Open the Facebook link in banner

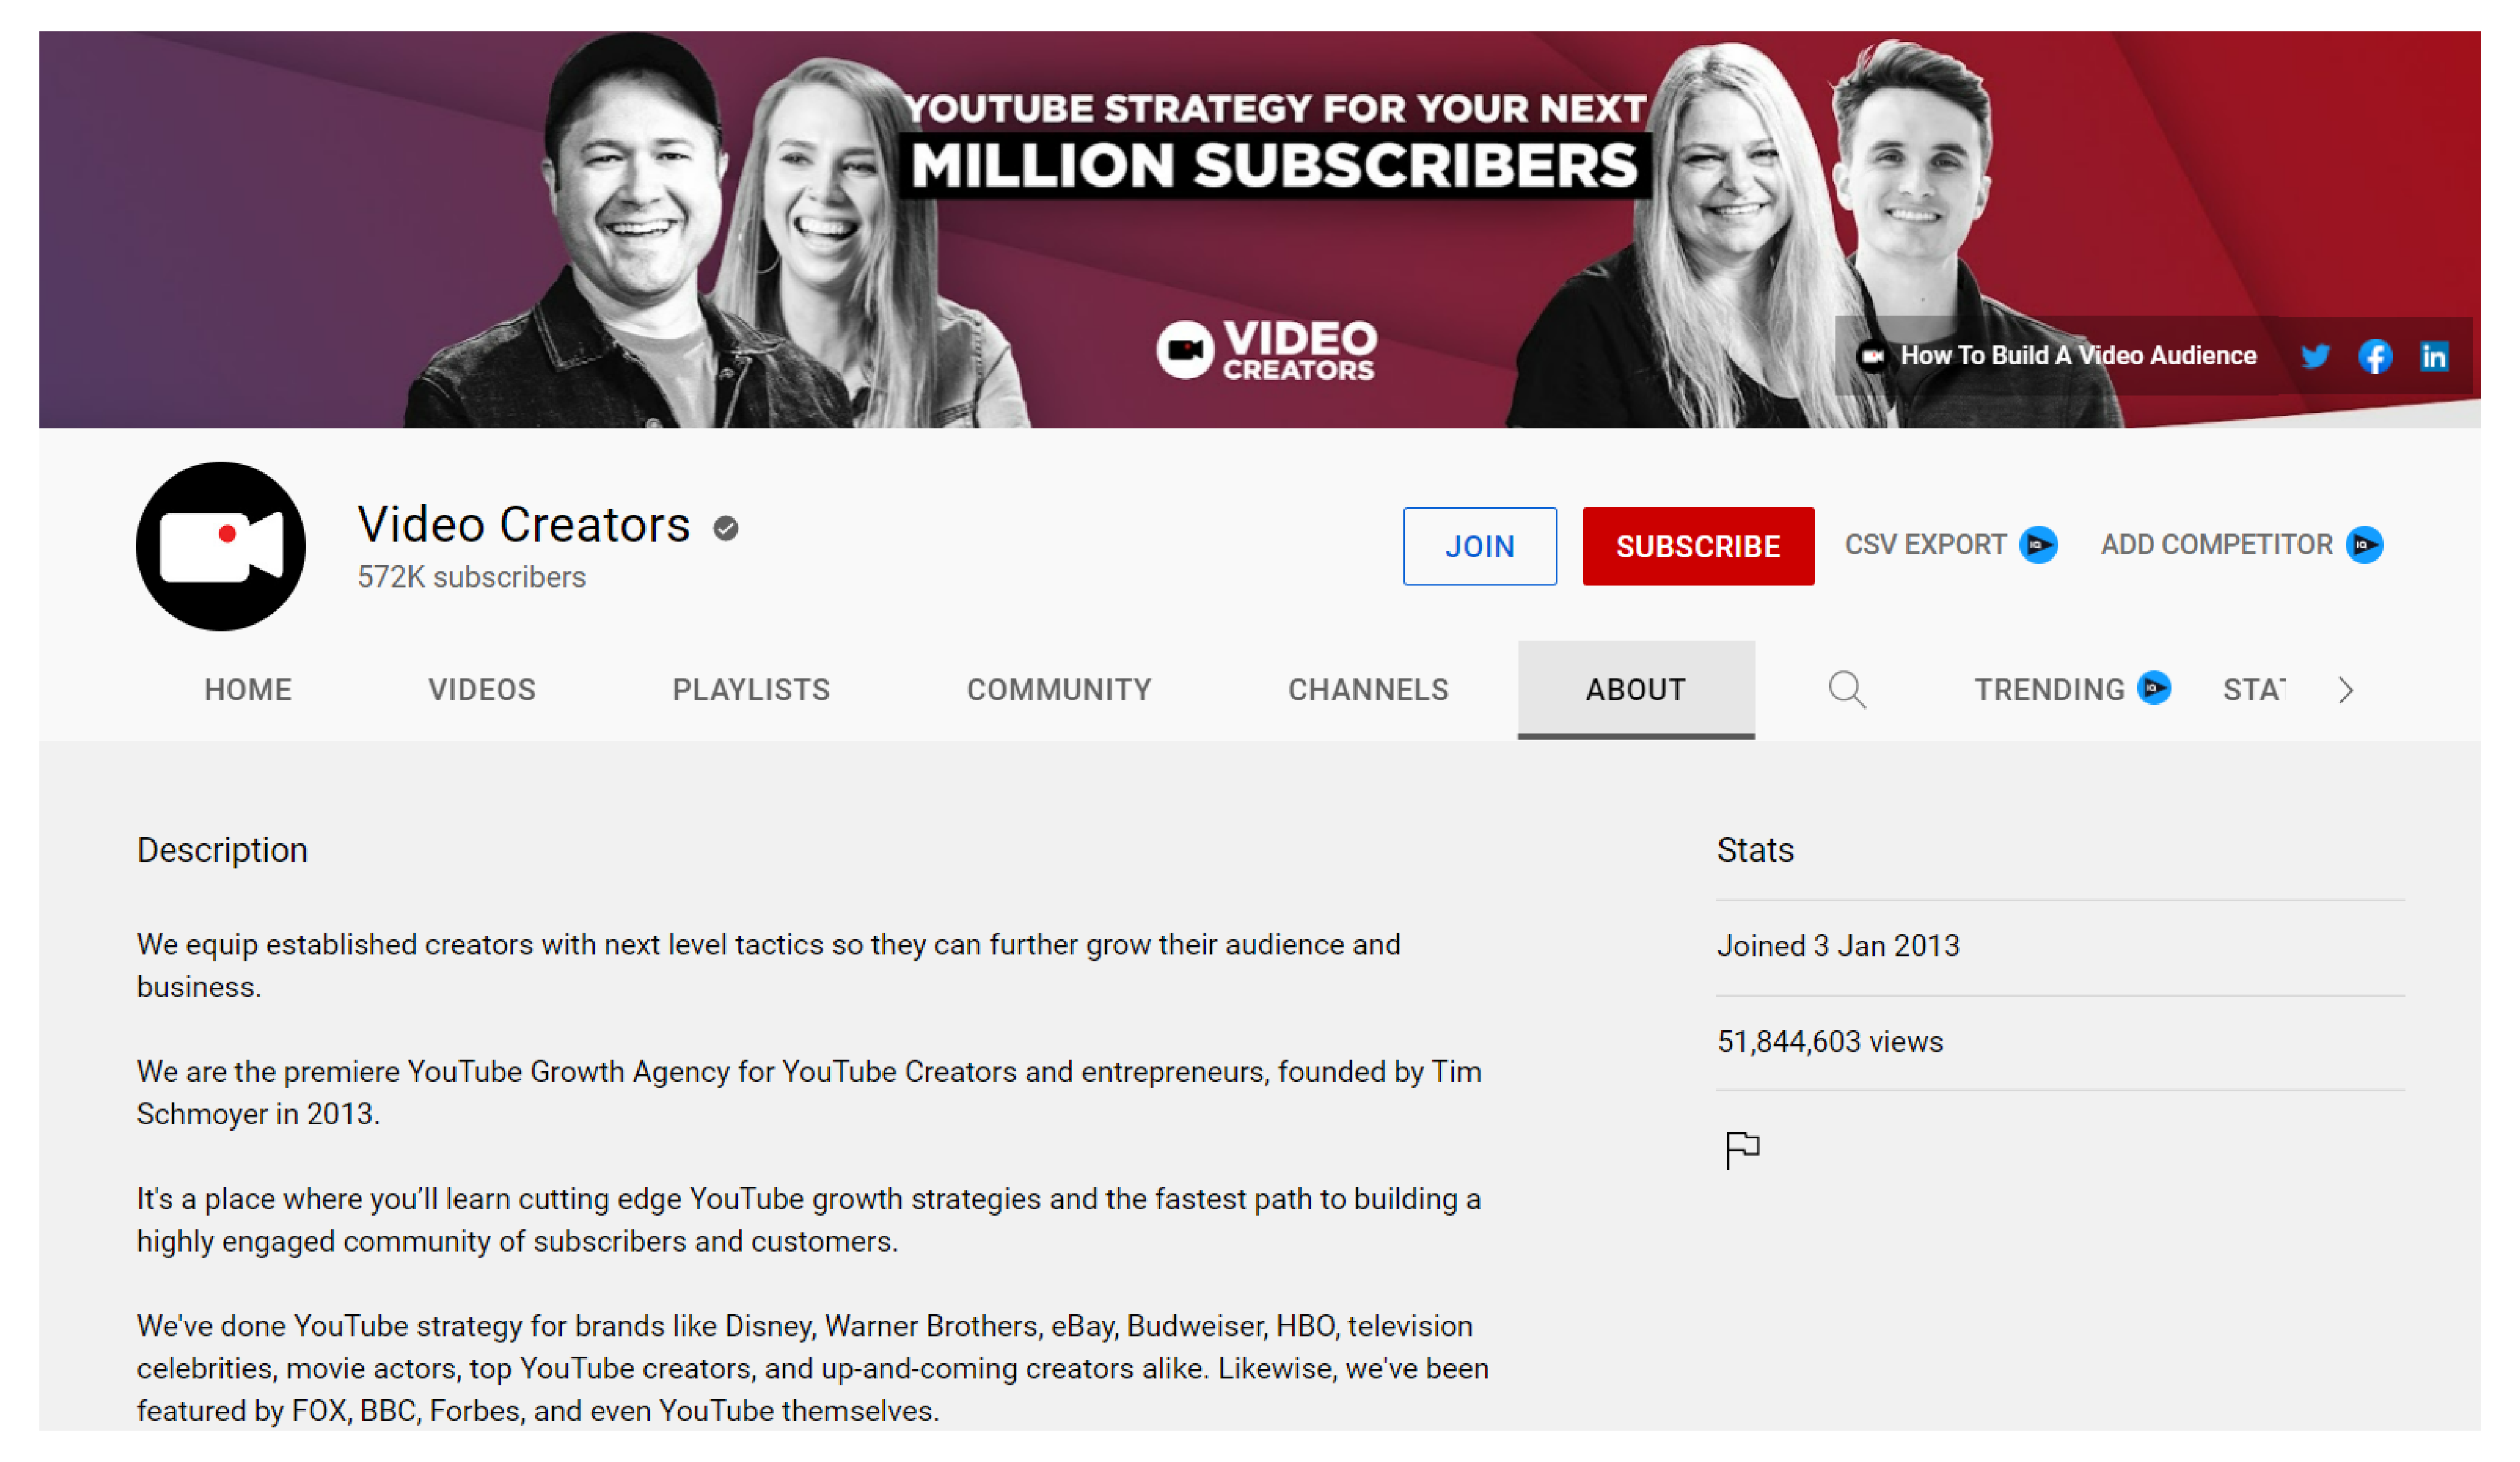pos(2374,356)
